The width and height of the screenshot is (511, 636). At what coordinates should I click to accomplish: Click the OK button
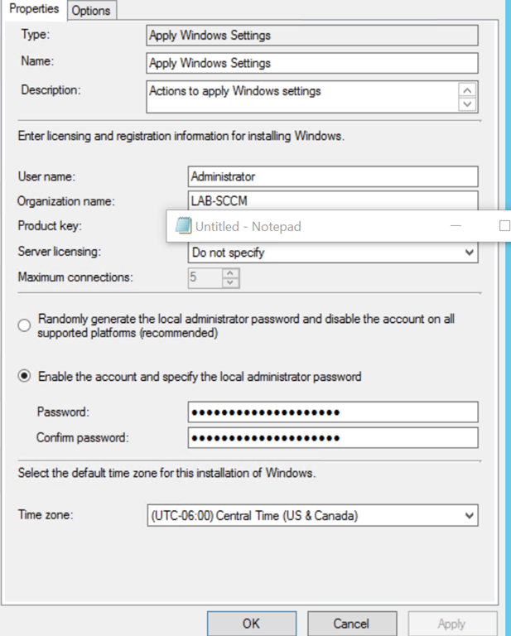pyautogui.click(x=252, y=624)
